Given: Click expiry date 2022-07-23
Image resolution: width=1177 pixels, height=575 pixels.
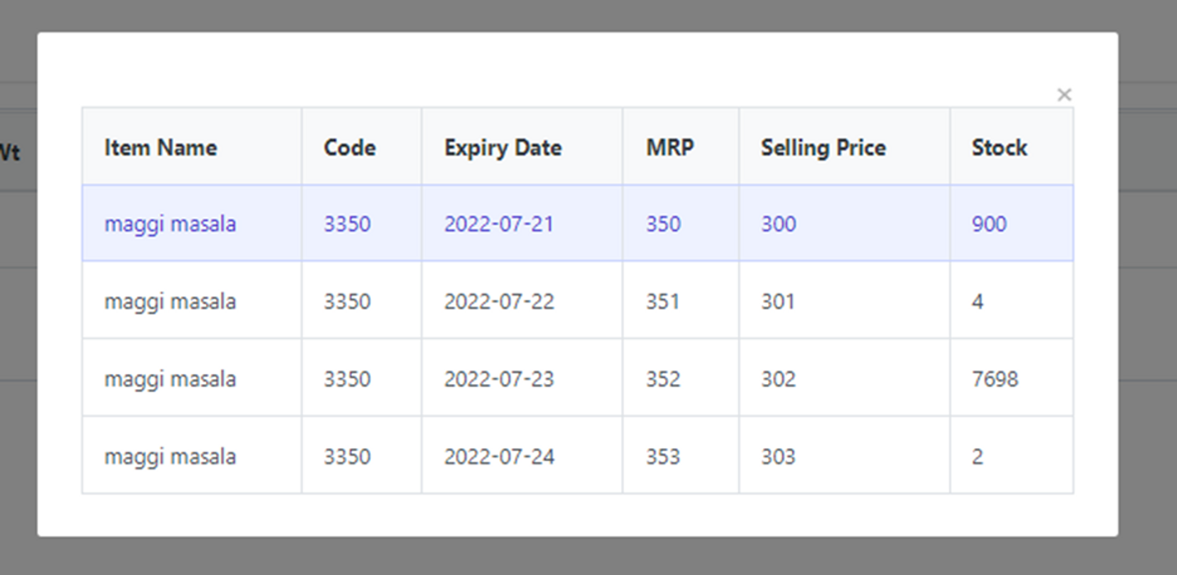Looking at the screenshot, I should (x=499, y=379).
